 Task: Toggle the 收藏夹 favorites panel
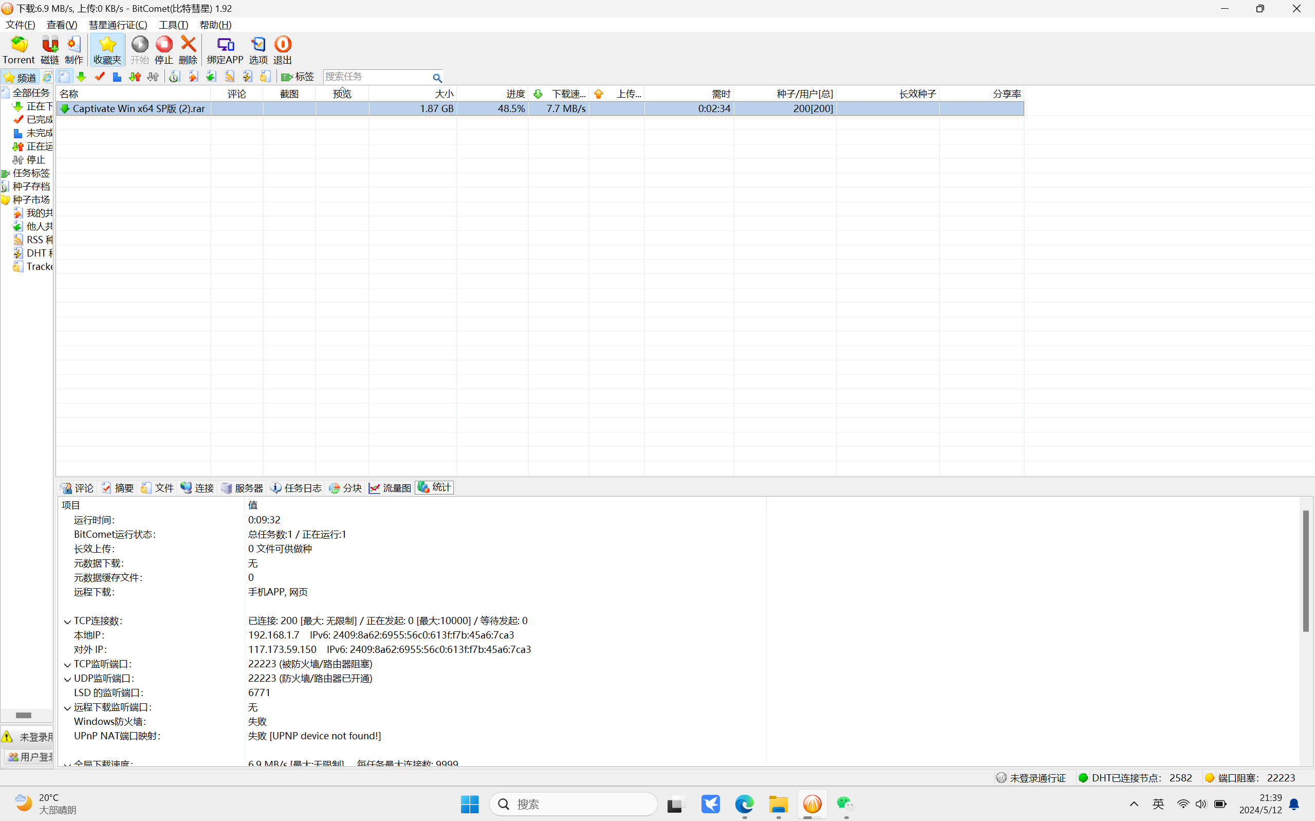click(x=107, y=49)
